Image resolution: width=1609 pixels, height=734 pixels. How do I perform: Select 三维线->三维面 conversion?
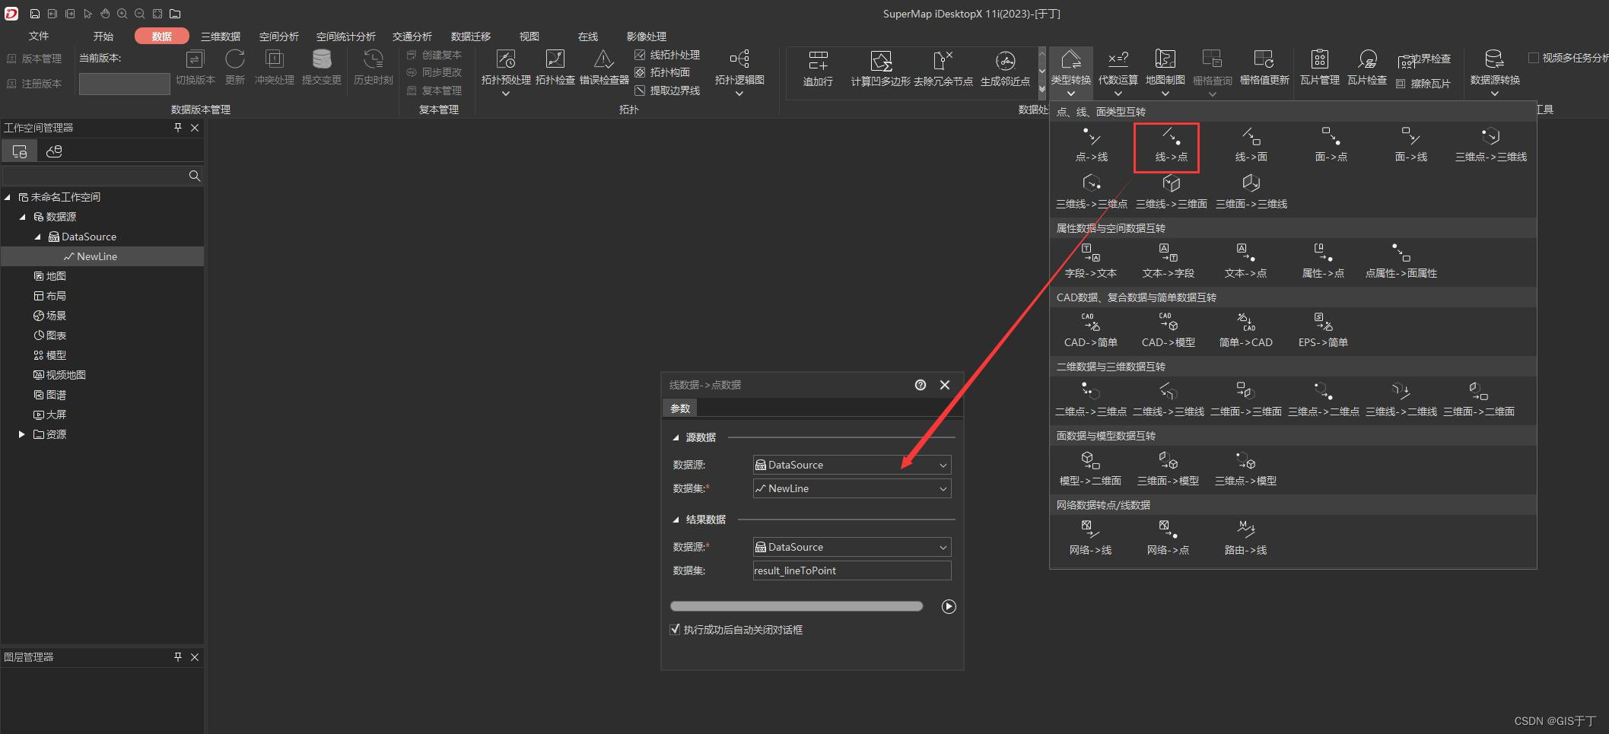(x=1171, y=192)
